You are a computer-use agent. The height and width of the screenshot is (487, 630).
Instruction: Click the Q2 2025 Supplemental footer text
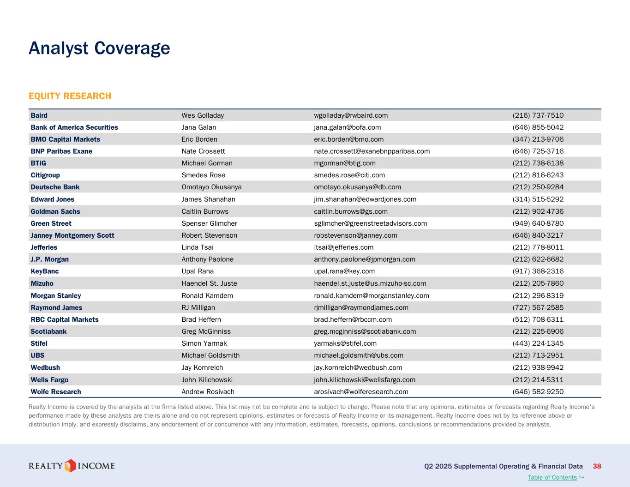pyautogui.click(x=503, y=466)
